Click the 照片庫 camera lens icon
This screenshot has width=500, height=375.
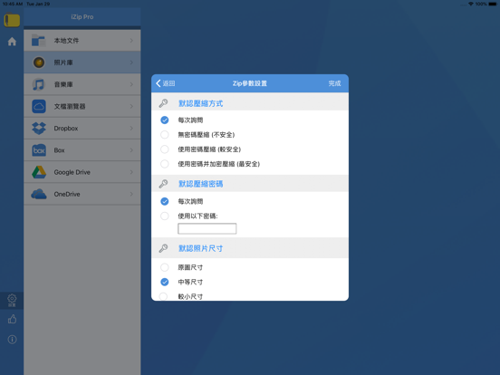coord(39,62)
